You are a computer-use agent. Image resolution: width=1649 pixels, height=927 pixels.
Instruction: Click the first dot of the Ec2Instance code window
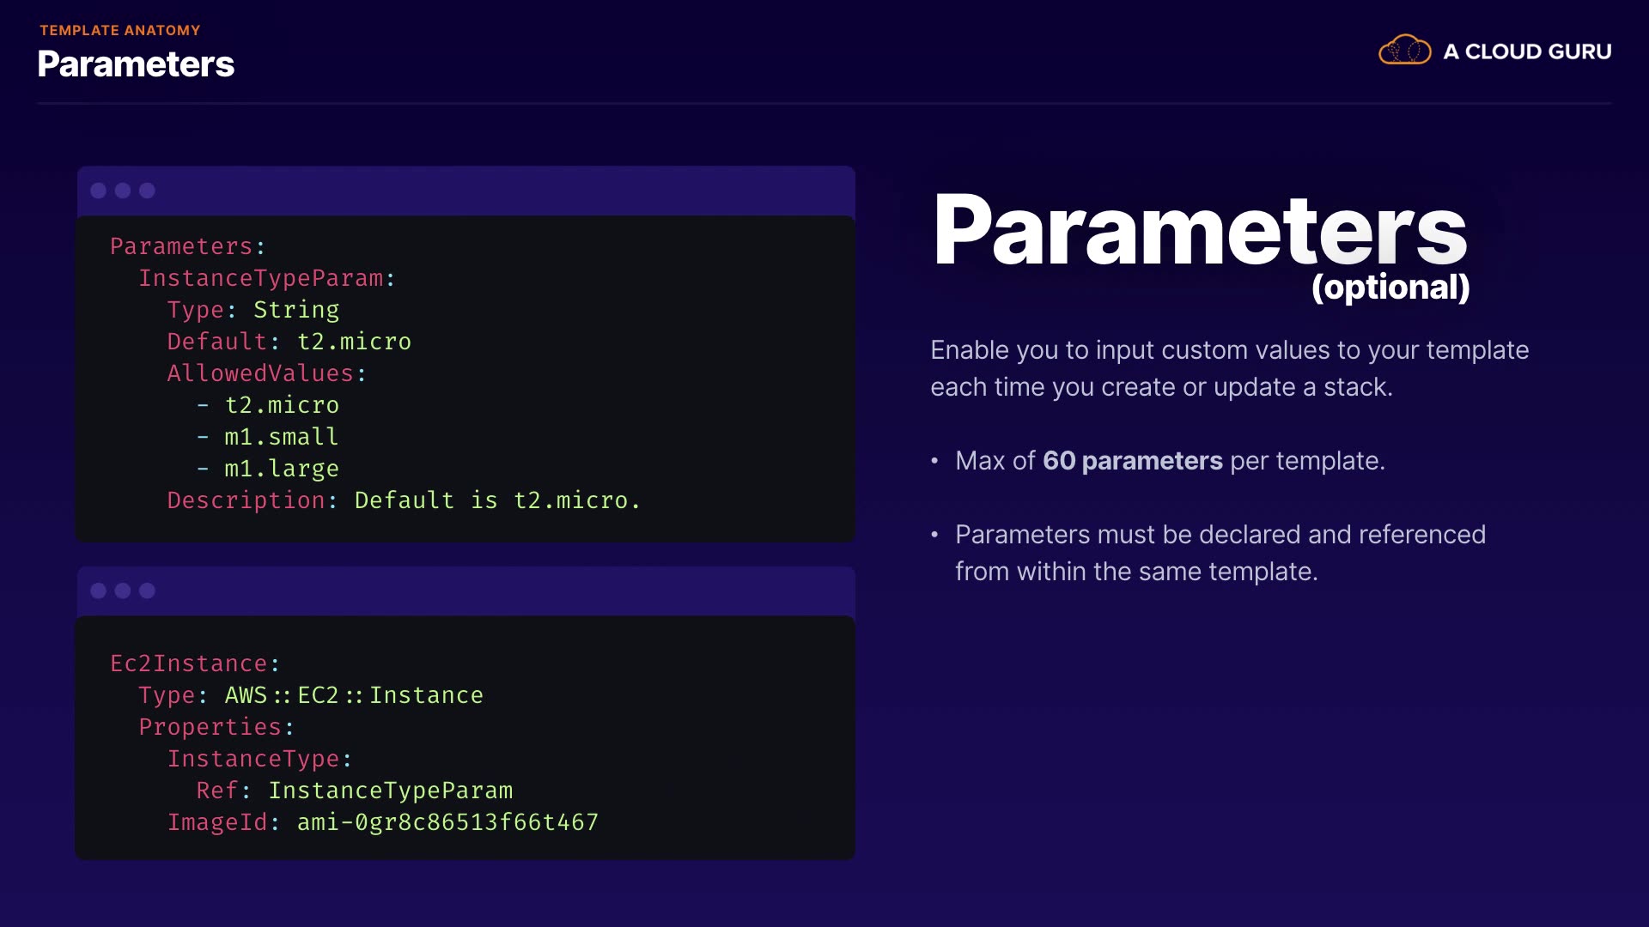coord(99,591)
